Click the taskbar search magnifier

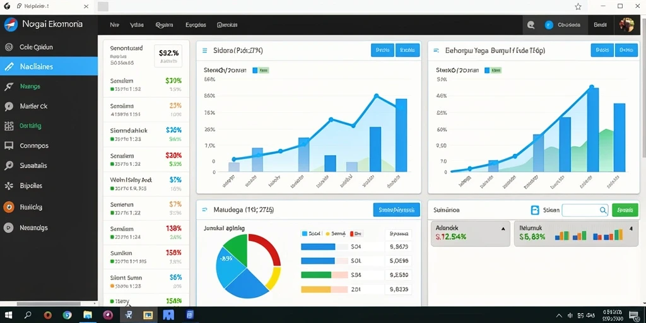(x=28, y=315)
